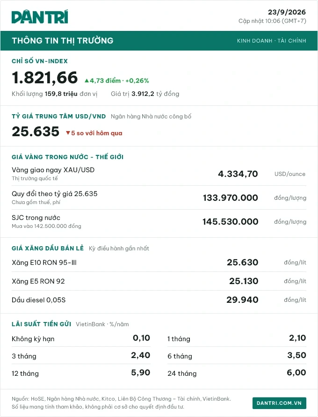The width and height of the screenshot is (318, 417).
Task: Select the rate 2,10
Action: pos(297,338)
